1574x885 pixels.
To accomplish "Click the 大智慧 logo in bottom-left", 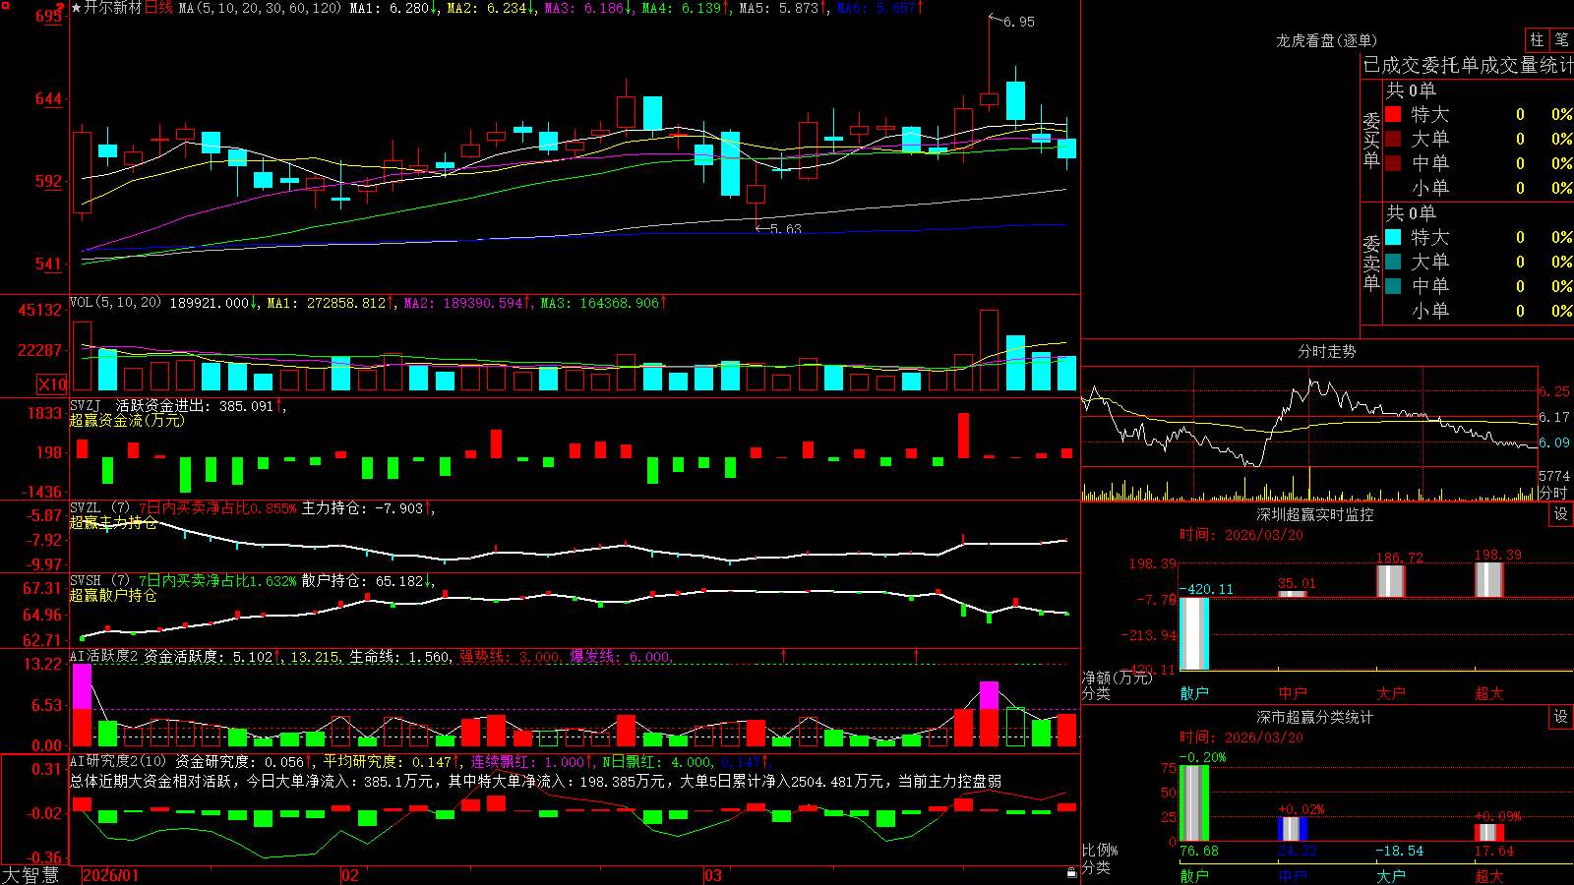I will 30,874.
